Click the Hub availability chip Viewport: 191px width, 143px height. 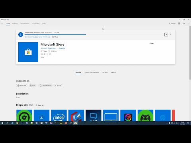pyautogui.click(x=58, y=85)
